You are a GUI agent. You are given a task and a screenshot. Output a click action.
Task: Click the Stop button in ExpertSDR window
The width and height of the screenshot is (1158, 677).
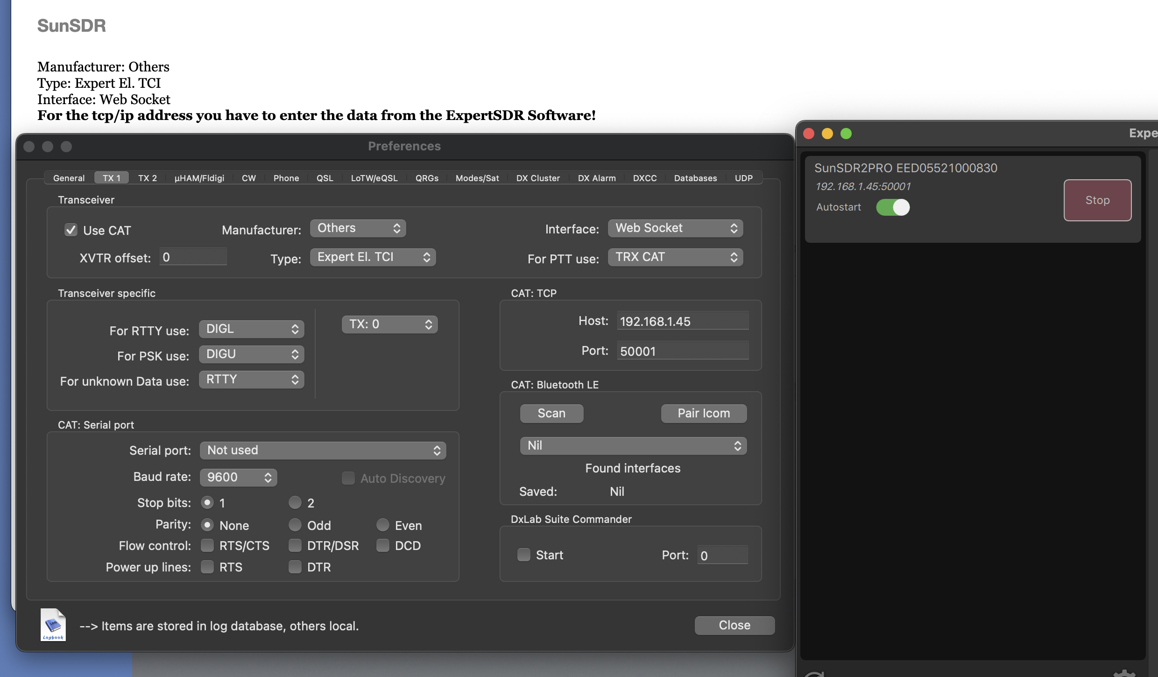click(x=1097, y=200)
